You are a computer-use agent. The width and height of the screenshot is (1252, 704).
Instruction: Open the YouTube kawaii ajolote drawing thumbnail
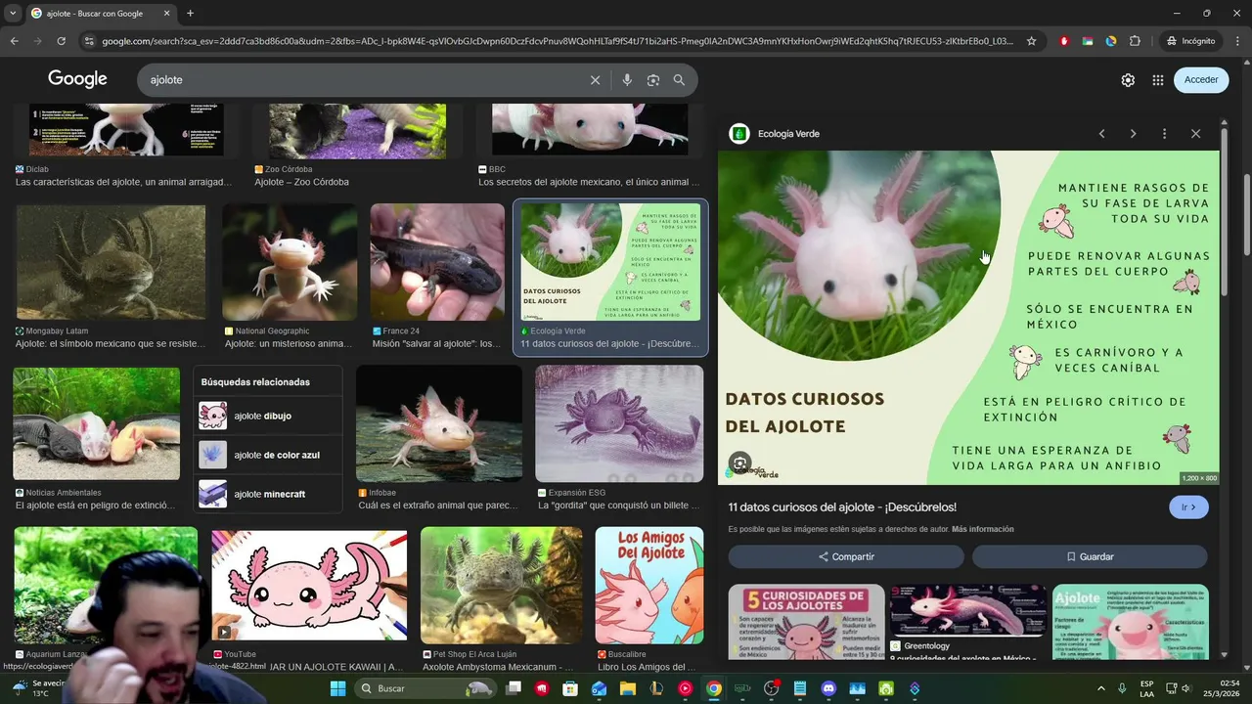(x=309, y=586)
